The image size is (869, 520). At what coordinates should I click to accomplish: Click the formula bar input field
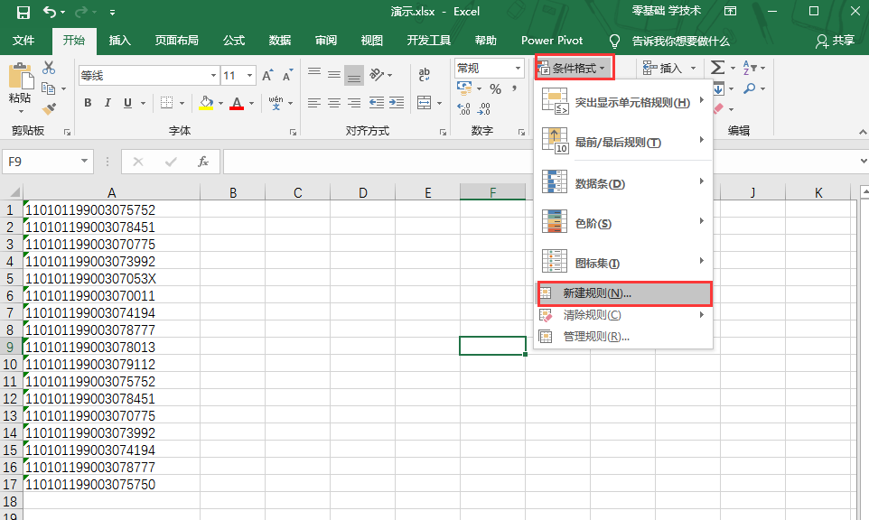point(377,162)
